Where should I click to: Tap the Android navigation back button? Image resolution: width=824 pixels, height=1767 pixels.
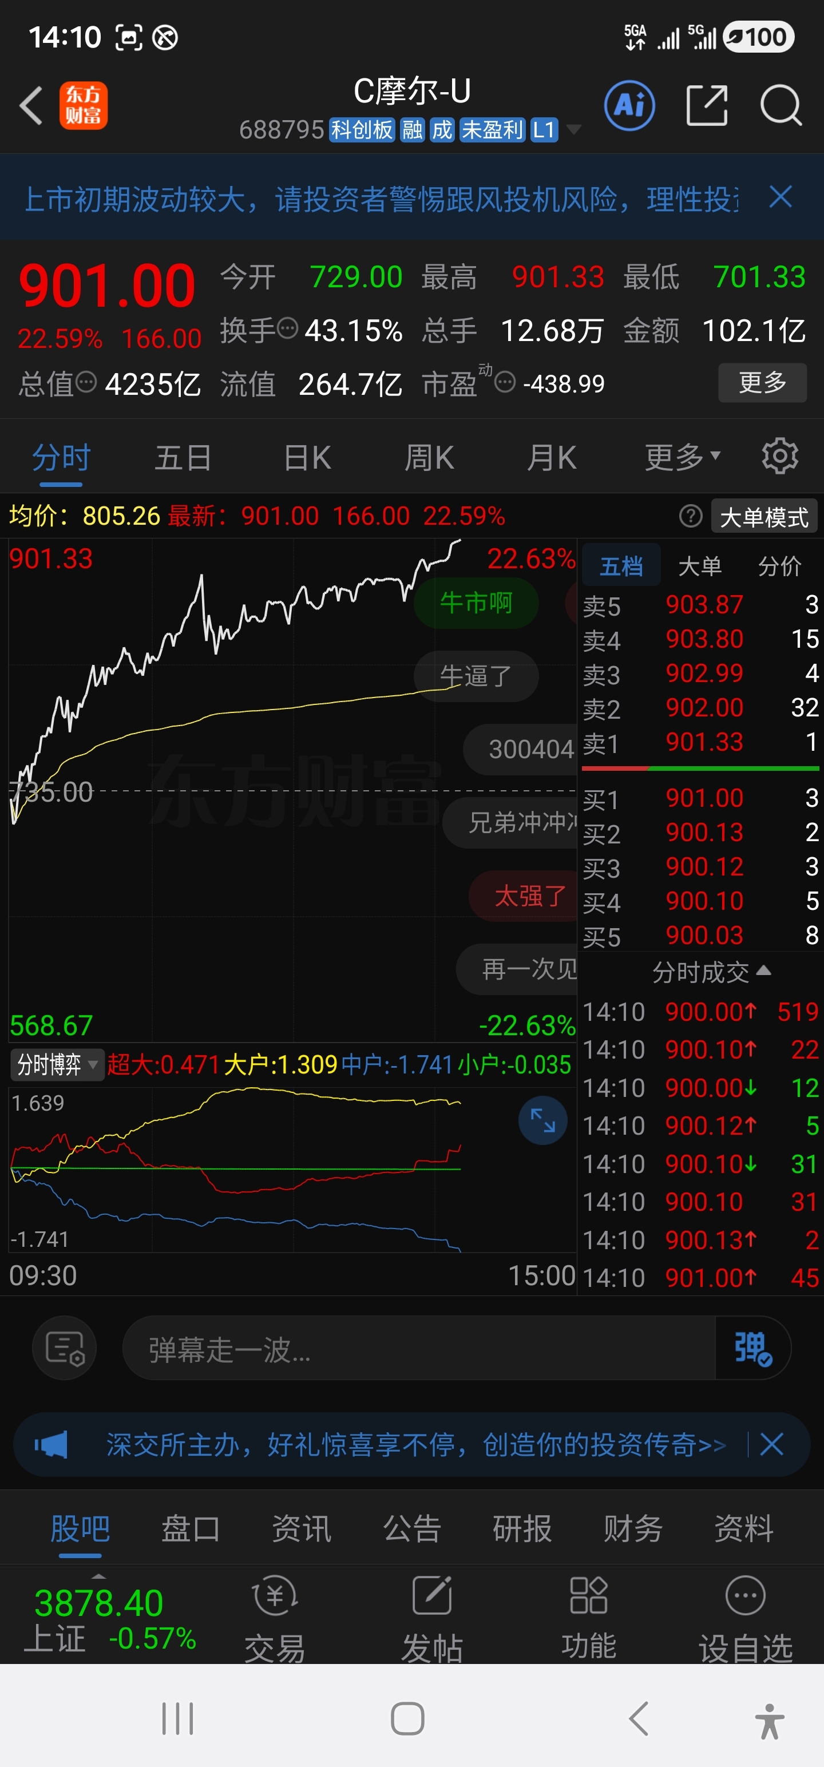point(638,1719)
